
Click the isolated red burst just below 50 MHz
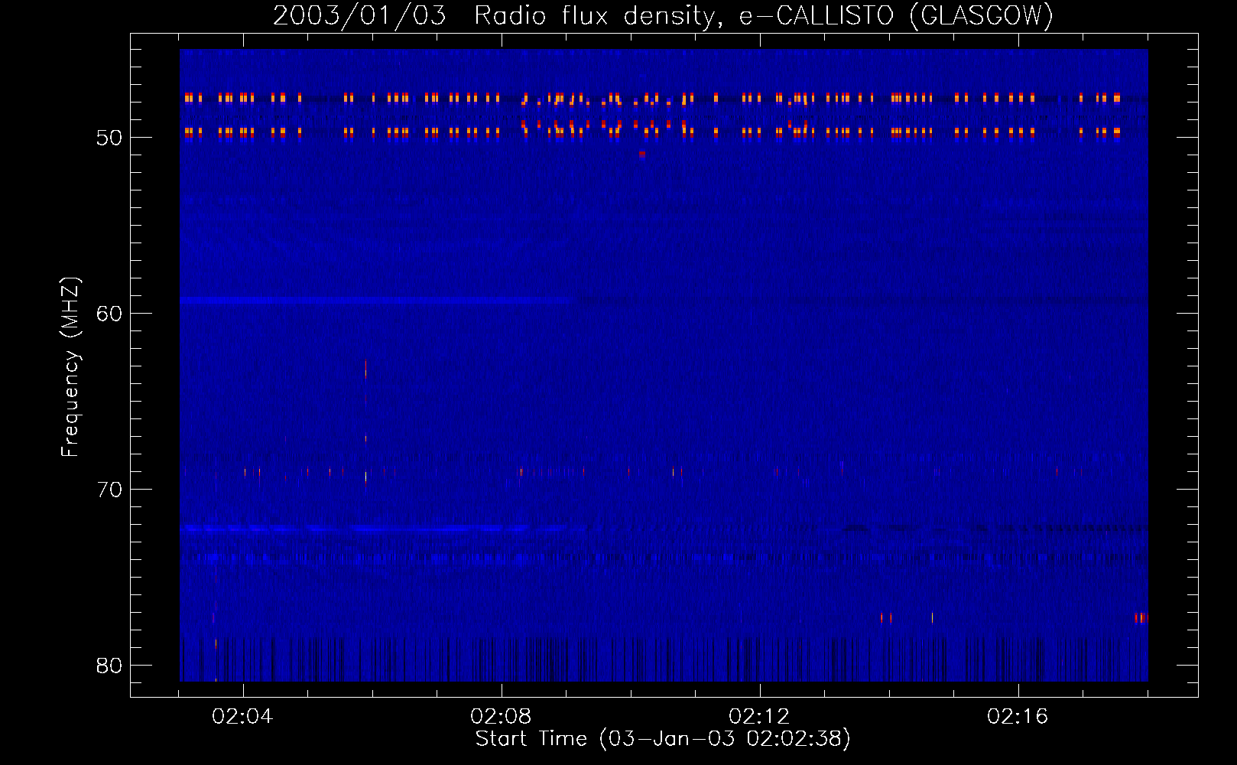coord(642,154)
